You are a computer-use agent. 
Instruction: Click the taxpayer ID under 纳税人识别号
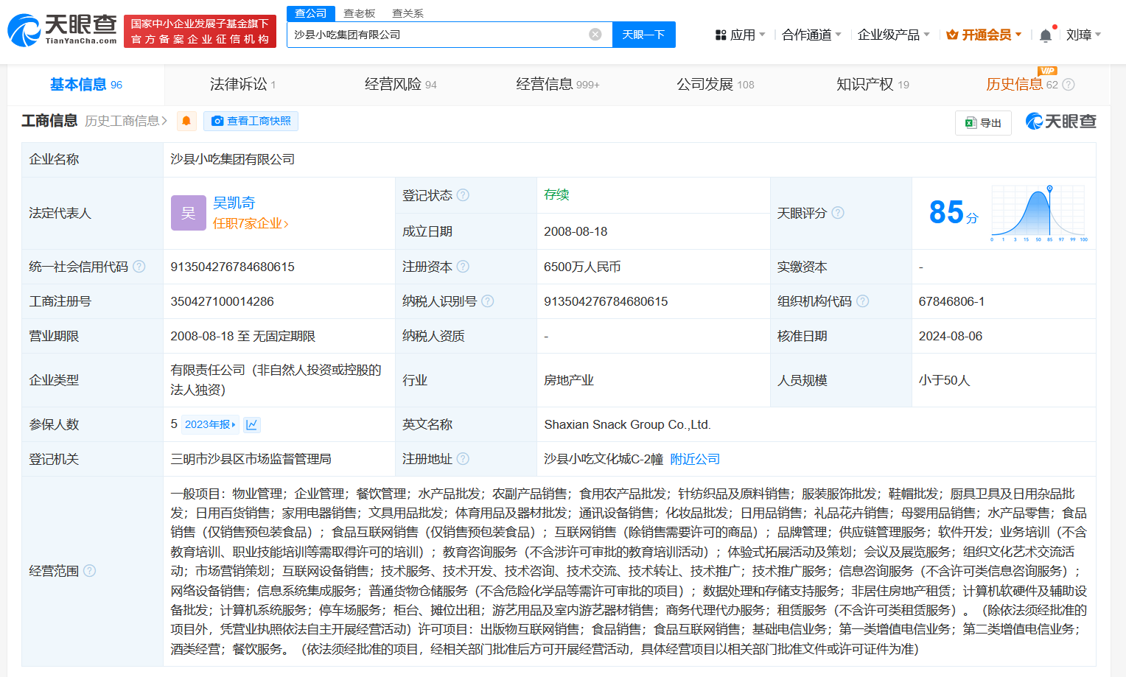(606, 301)
